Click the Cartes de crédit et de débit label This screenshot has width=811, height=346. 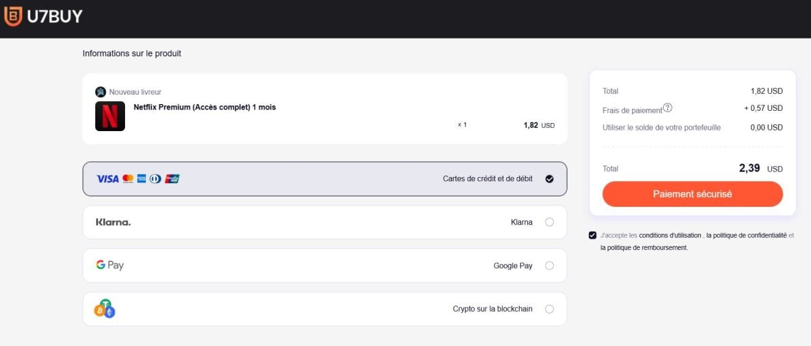(x=488, y=179)
